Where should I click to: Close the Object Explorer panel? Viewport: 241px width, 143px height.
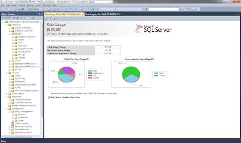coord(41,14)
